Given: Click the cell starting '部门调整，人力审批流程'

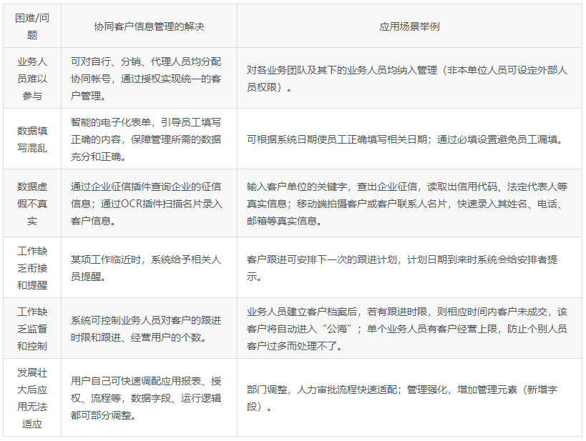Looking at the screenshot, I should tap(409, 397).
